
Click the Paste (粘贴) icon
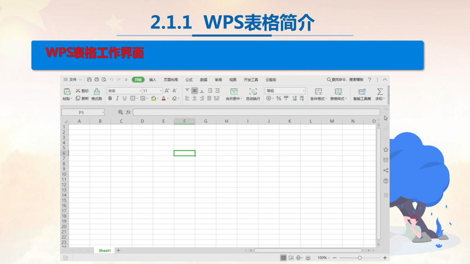tap(67, 91)
